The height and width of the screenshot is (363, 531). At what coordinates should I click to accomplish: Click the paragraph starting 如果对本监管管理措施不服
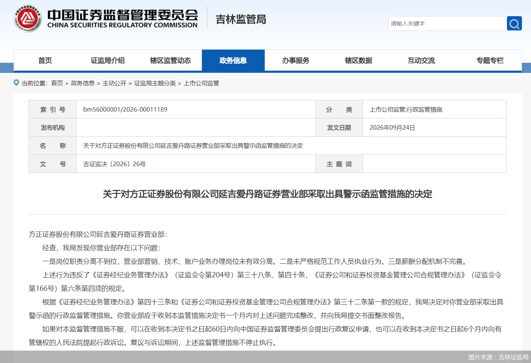265,336
